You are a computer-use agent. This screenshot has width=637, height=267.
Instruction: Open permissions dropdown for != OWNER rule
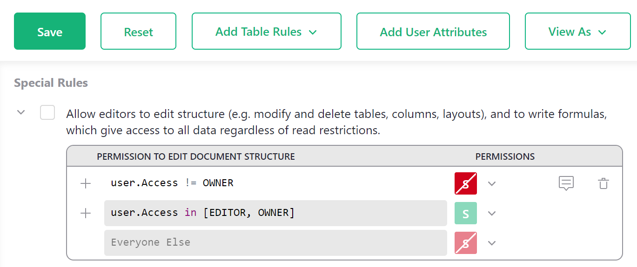click(492, 183)
